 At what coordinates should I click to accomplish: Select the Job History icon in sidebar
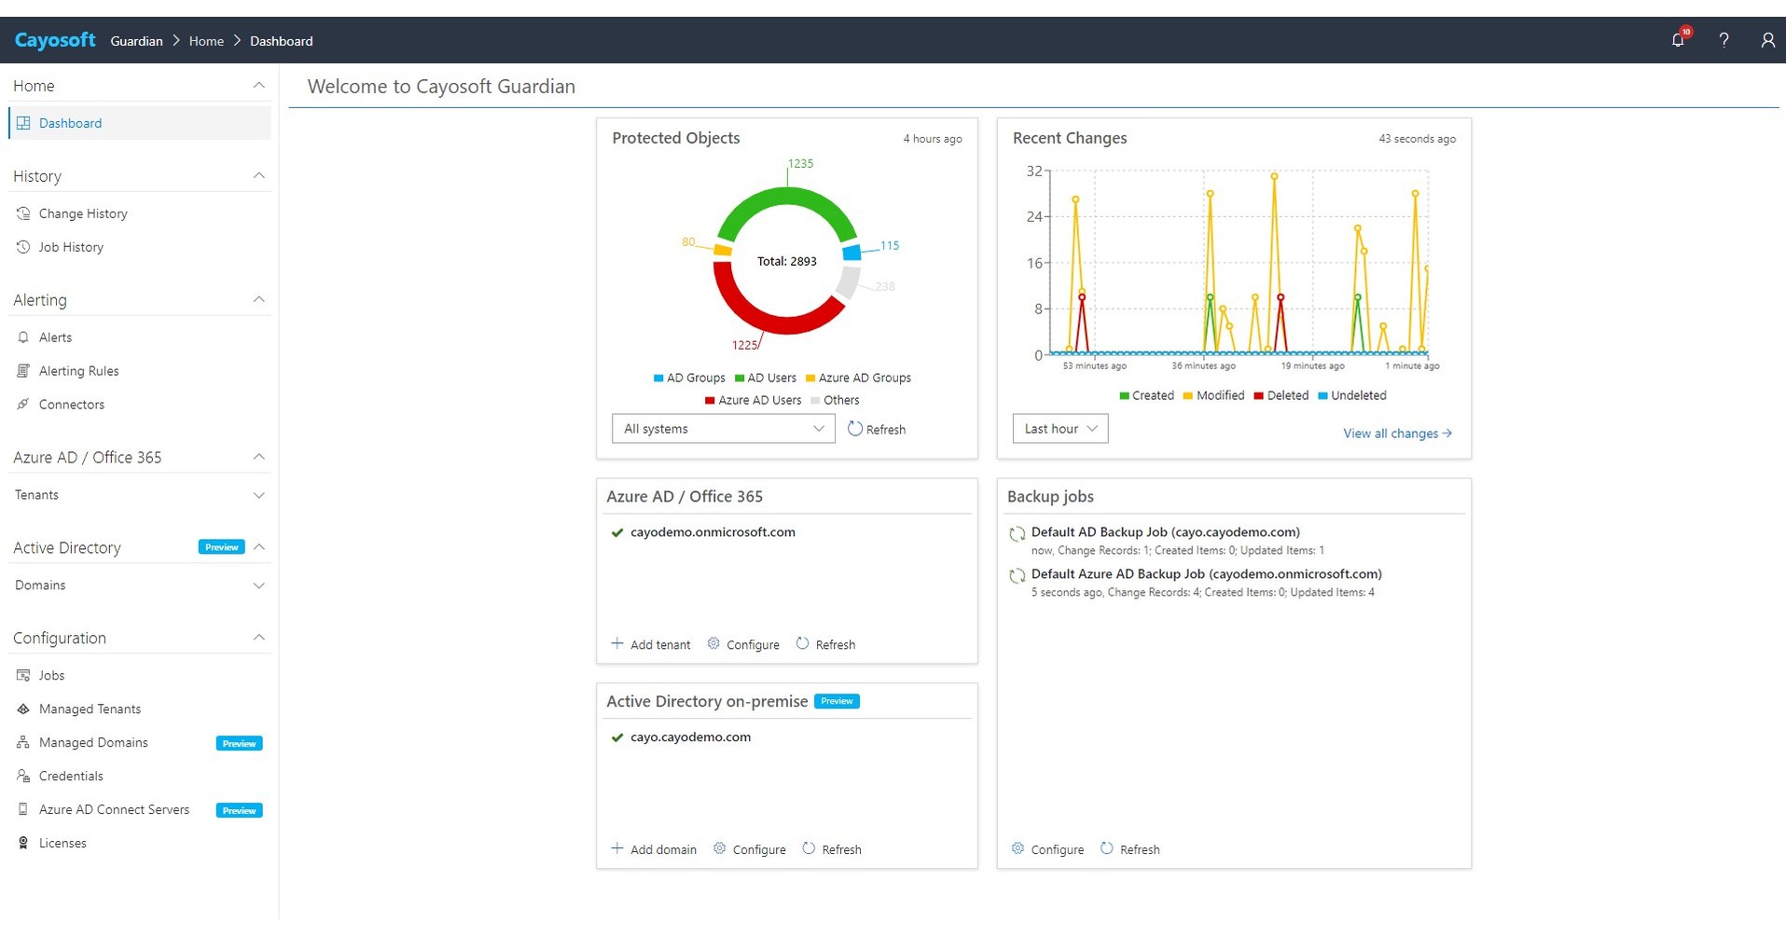pyautogui.click(x=22, y=247)
